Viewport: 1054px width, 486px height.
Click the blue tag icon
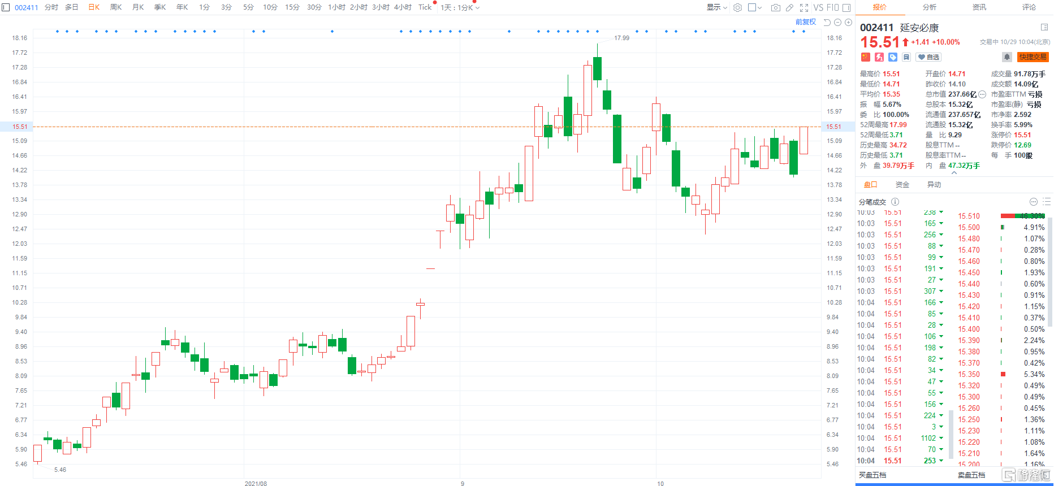tap(893, 57)
